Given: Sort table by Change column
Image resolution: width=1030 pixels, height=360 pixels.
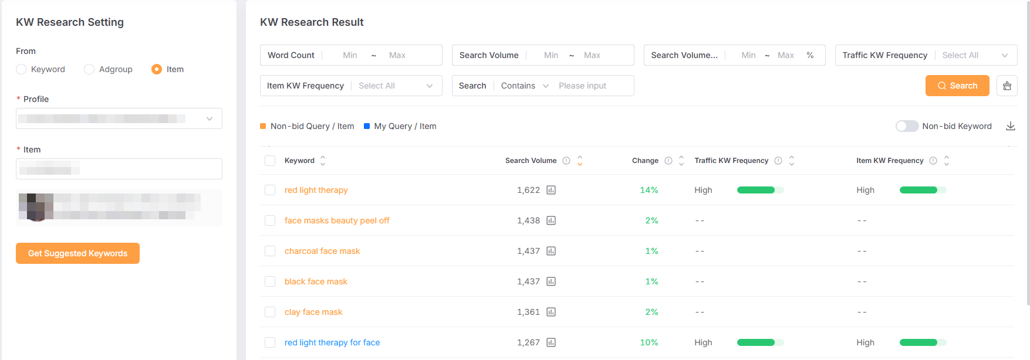Looking at the screenshot, I should pos(681,161).
